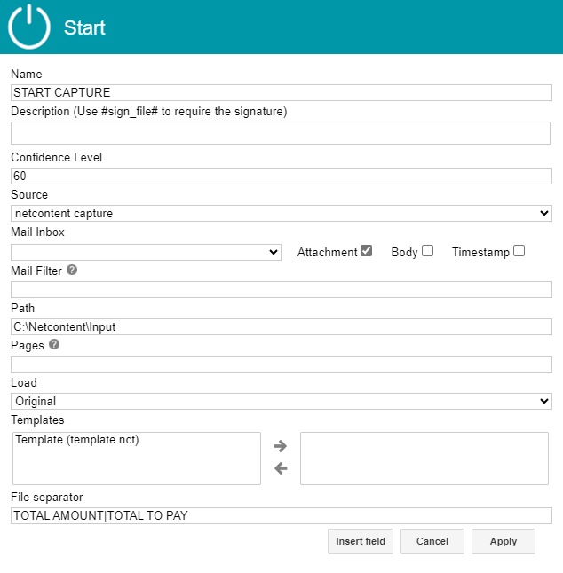Click the empty Description input field
Viewport: 563px width, 573px height.
pos(281,133)
